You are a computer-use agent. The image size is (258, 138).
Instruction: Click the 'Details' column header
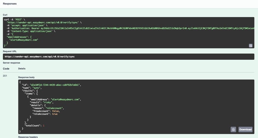tap(22, 69)
